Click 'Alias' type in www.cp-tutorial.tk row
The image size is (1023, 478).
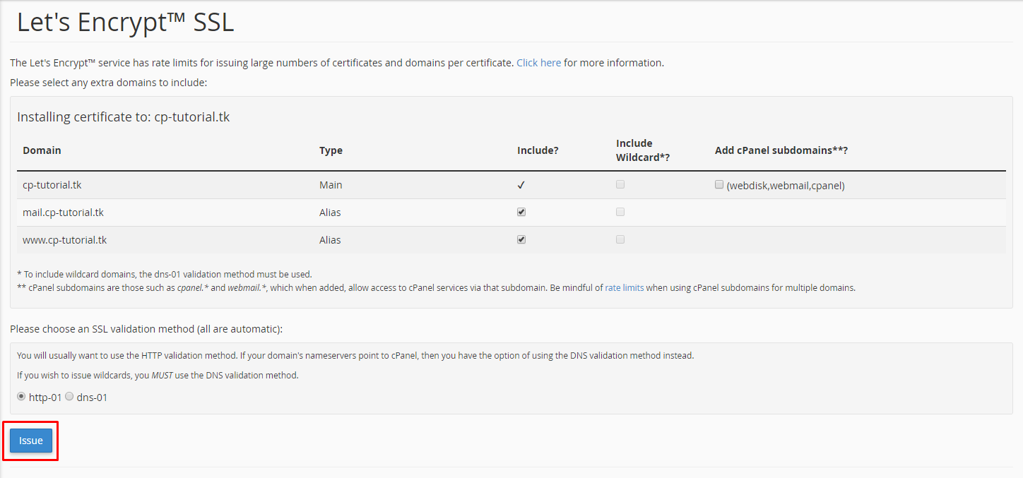[x=330, y=240]
